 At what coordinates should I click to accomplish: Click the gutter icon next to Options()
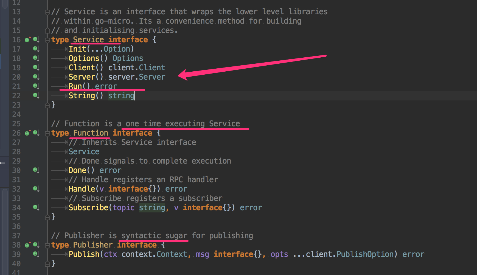point(36,58)
